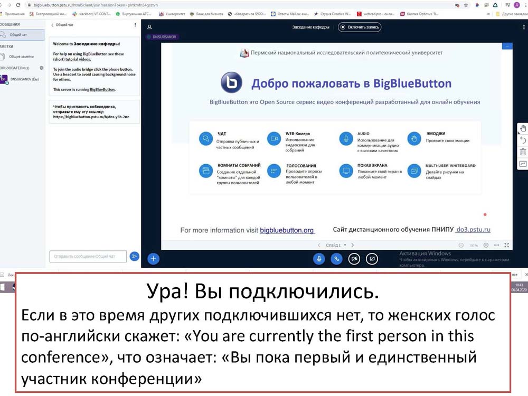This screenshot has height=396, width=528.
Task: Undo the last whiteboard annotation
Action: pos(523,140)
